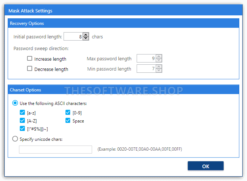Confirm settings with the OK button
Viewport: 247px width, 181px height.
pos(205,166)
